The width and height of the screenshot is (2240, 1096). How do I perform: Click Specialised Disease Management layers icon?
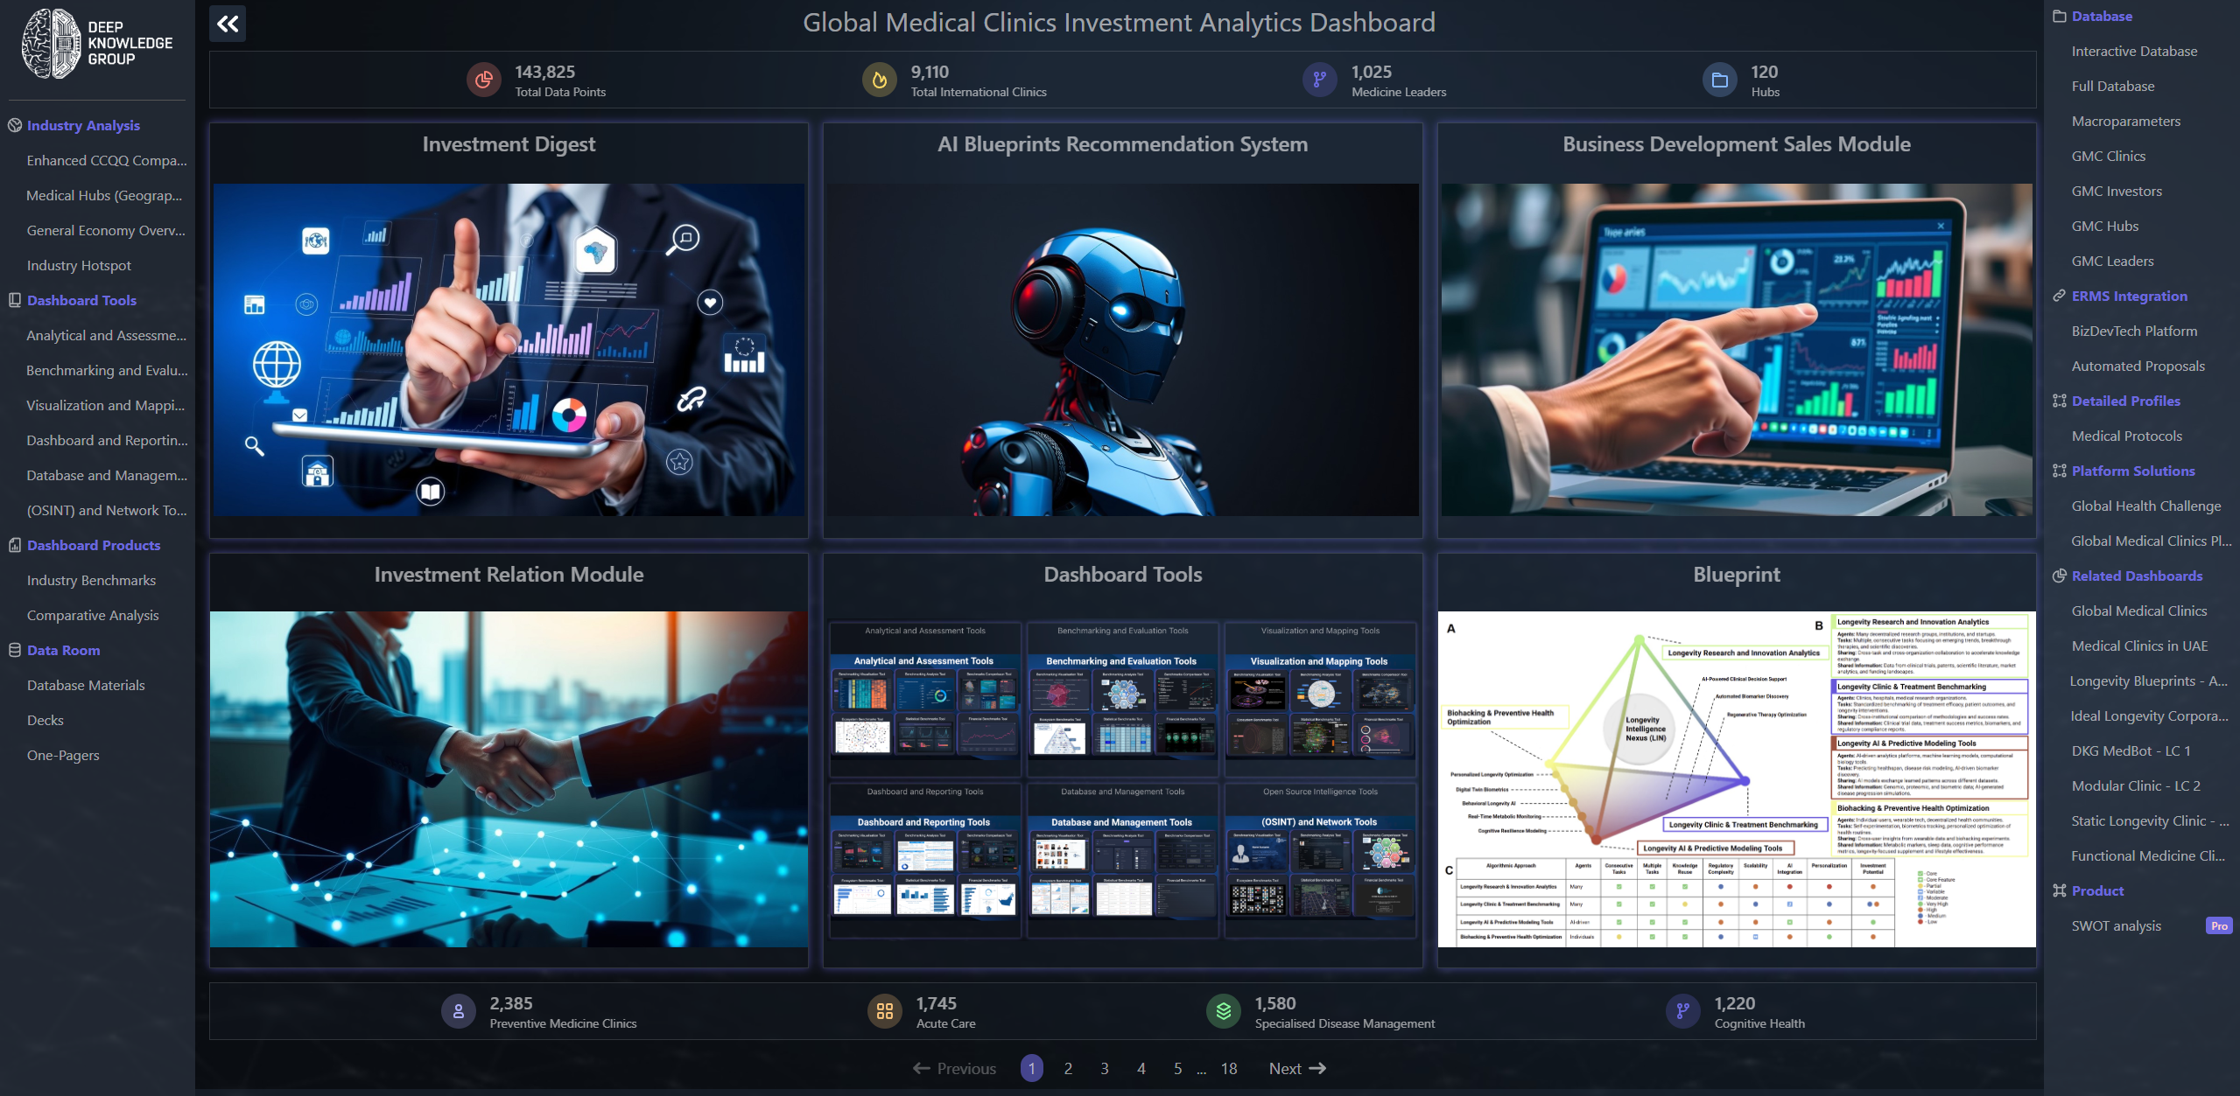1223,1012
